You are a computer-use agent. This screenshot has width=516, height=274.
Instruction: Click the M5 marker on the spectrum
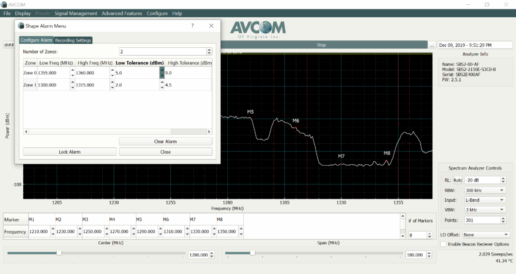click(x=251, y=117)
